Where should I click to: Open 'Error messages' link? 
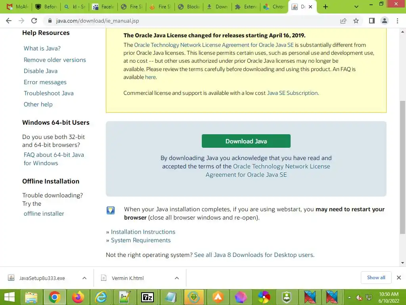coord(45,82)
